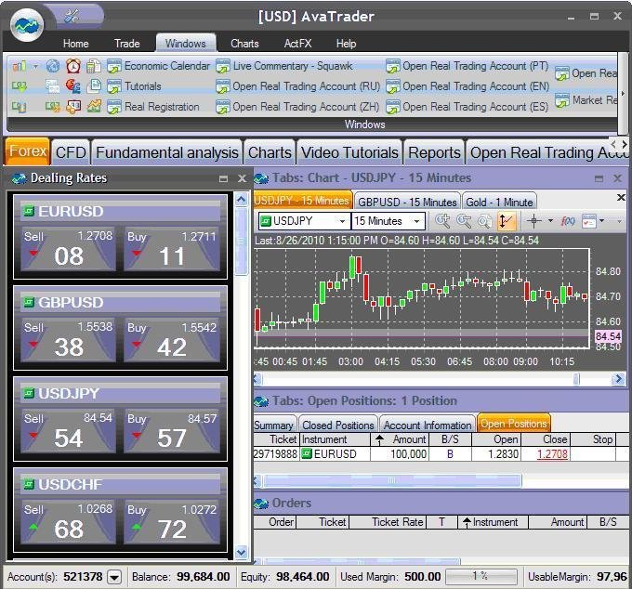
Task: Zoom out on the USDJPY chart
Action: tap(464, 221)
